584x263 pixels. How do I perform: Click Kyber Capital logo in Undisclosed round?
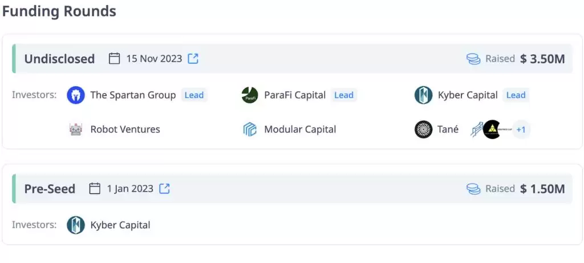(x=423, y=95)
